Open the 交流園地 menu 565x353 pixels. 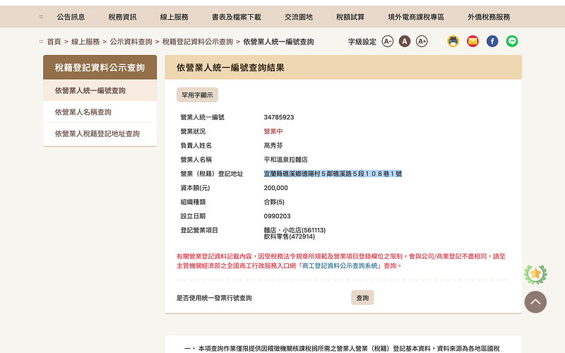(x=299, y=17)
